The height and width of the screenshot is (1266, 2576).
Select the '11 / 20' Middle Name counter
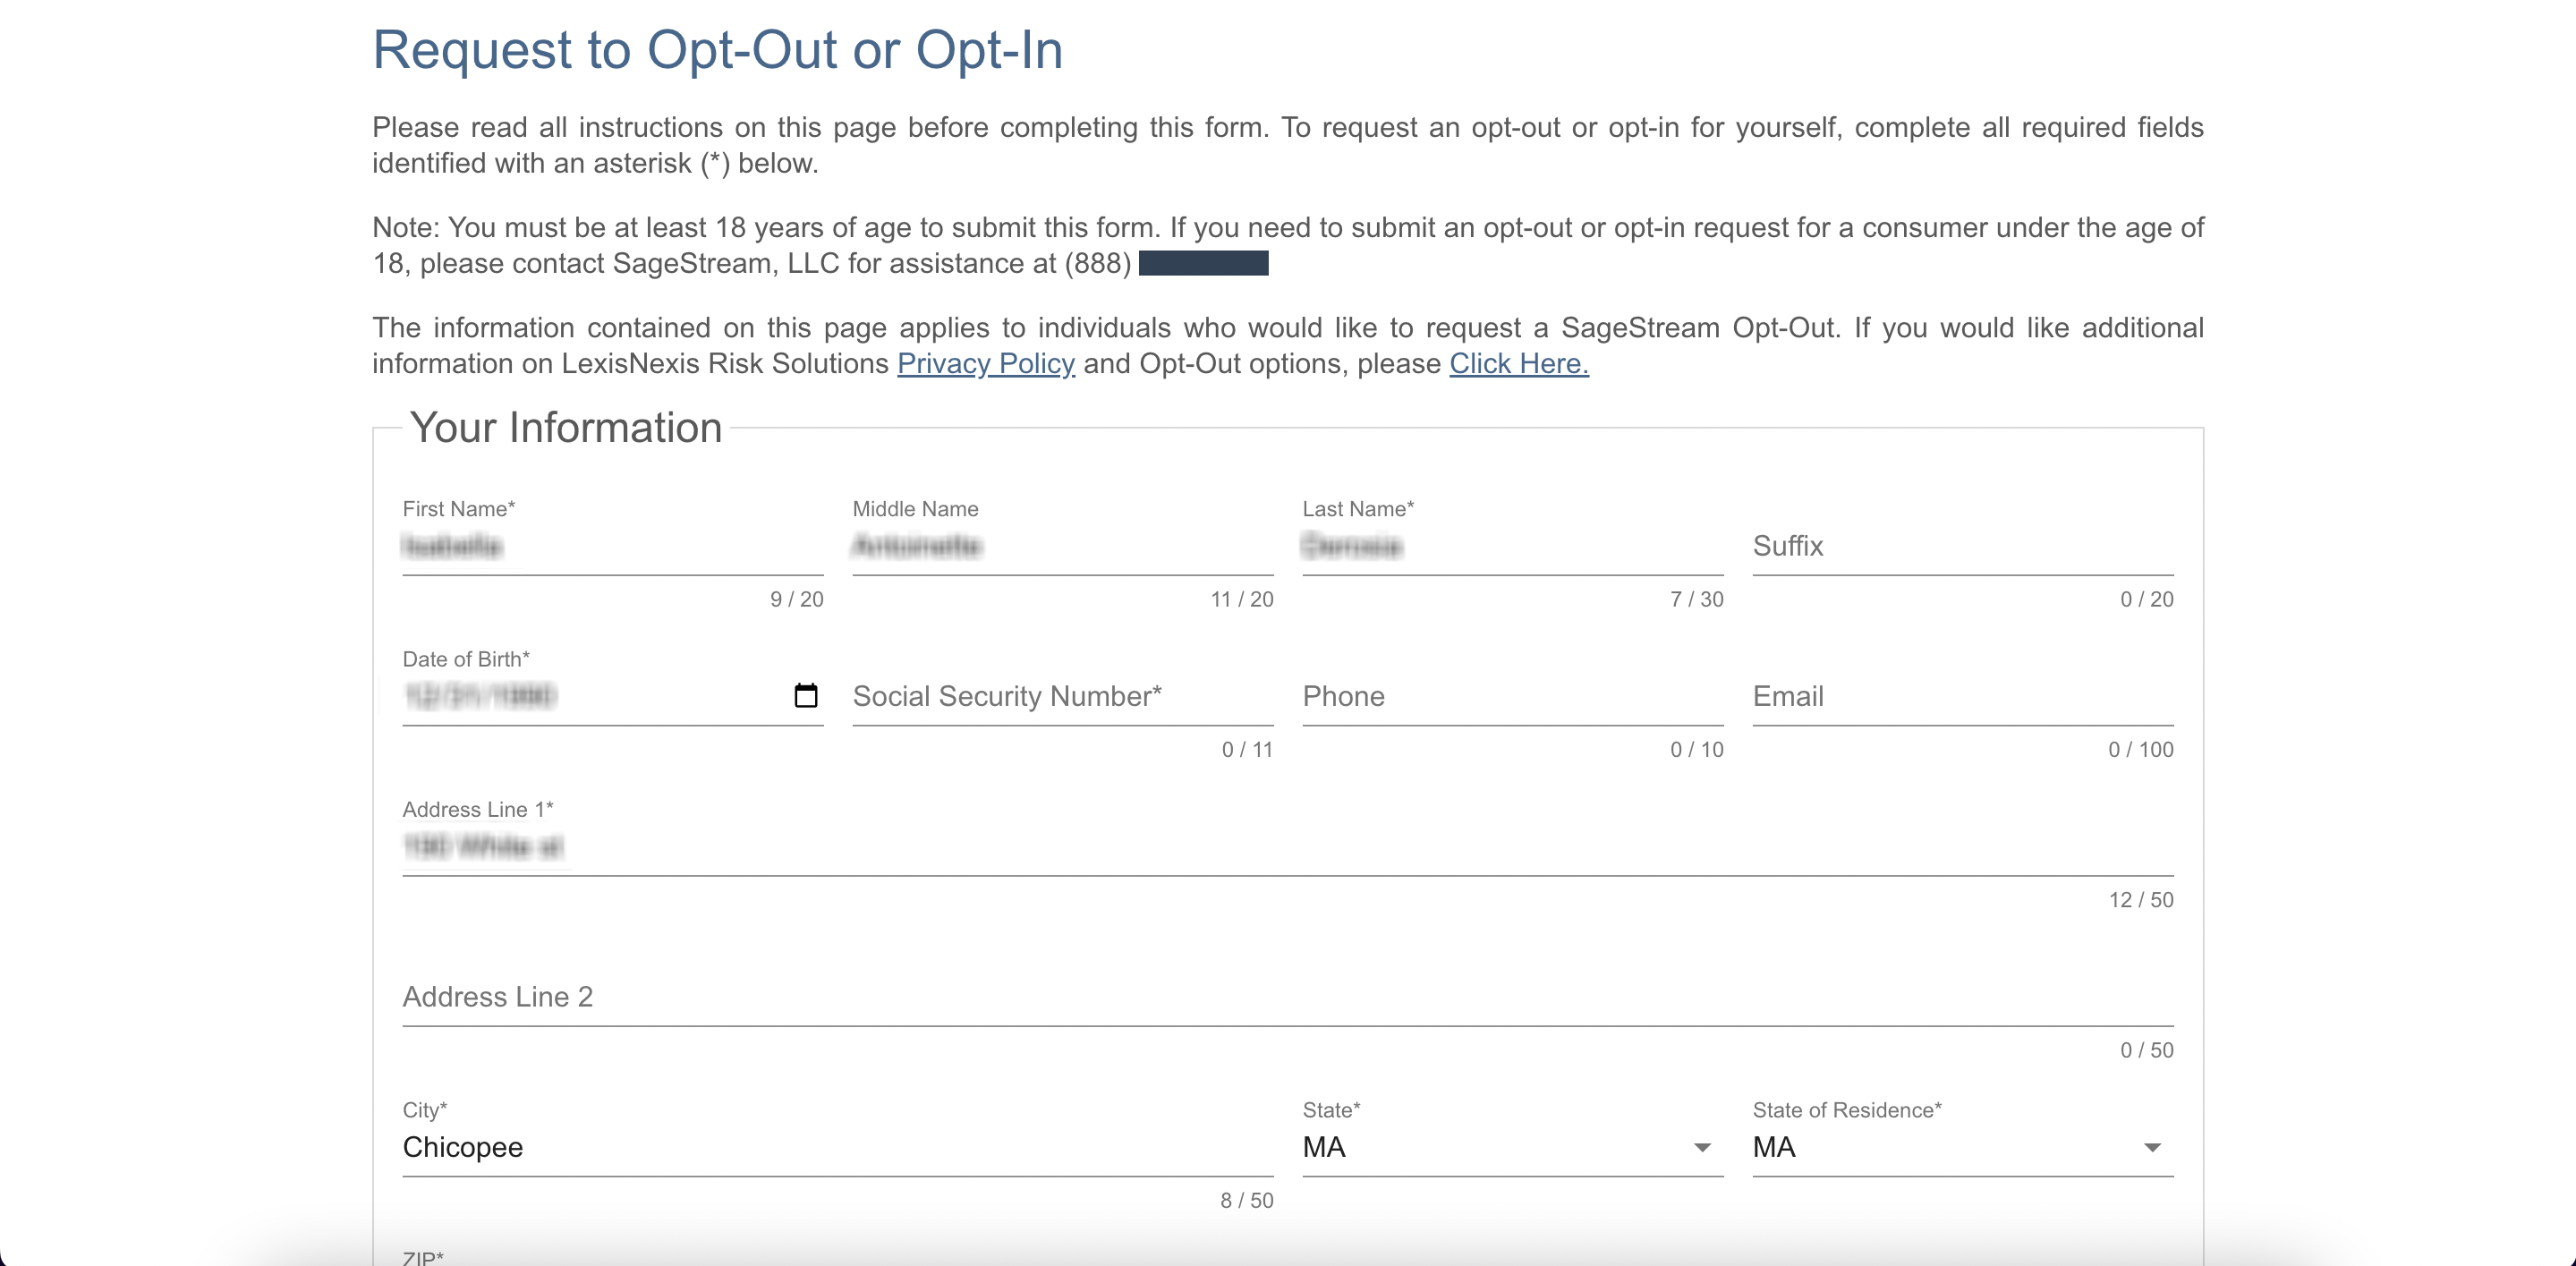[1241, 599]
